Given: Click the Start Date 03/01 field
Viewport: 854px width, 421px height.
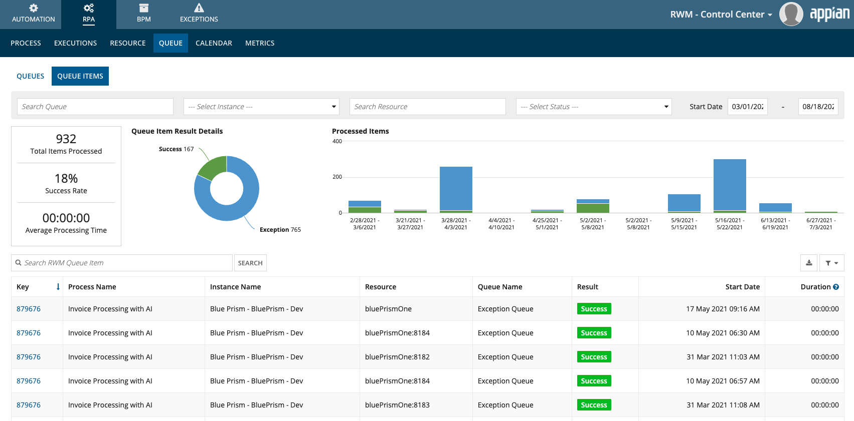Looking at the screenshot, I should [747, 107].
